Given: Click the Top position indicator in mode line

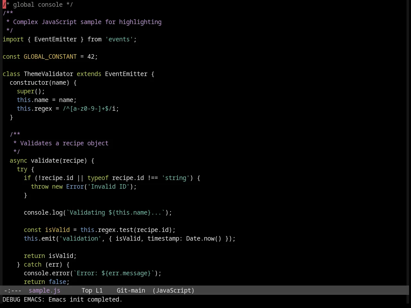Looking at the screenshot, I should click(x=87, y=290).
